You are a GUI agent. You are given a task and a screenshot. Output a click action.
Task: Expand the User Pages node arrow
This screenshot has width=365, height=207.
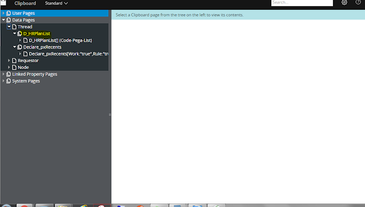[3, 13]
